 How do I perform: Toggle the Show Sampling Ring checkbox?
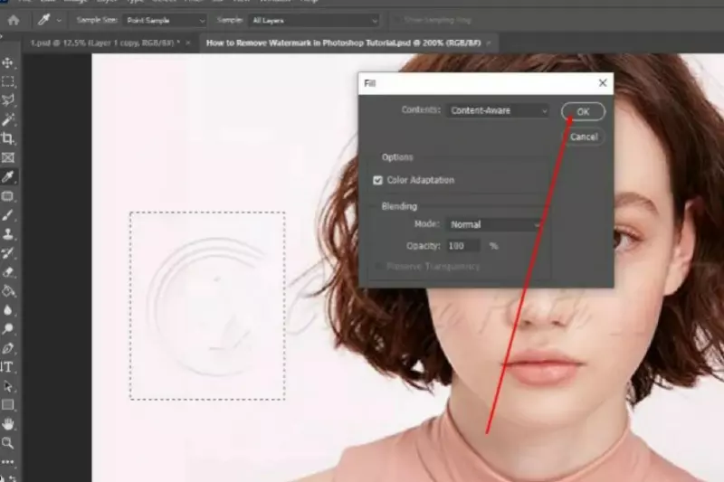(x=396, y=20)
